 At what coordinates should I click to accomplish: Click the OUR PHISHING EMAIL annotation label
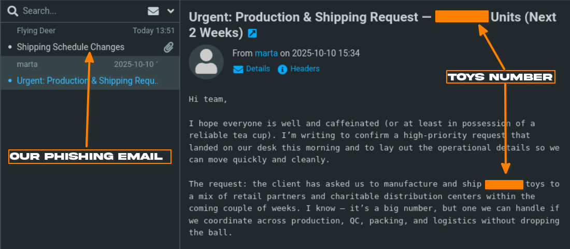(90, 157)
